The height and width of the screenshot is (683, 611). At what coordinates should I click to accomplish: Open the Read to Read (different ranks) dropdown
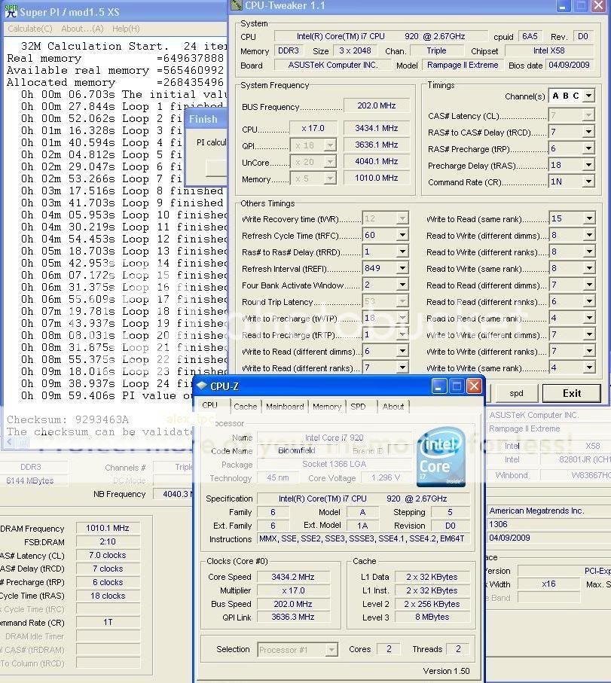click(x=589, y=301)
